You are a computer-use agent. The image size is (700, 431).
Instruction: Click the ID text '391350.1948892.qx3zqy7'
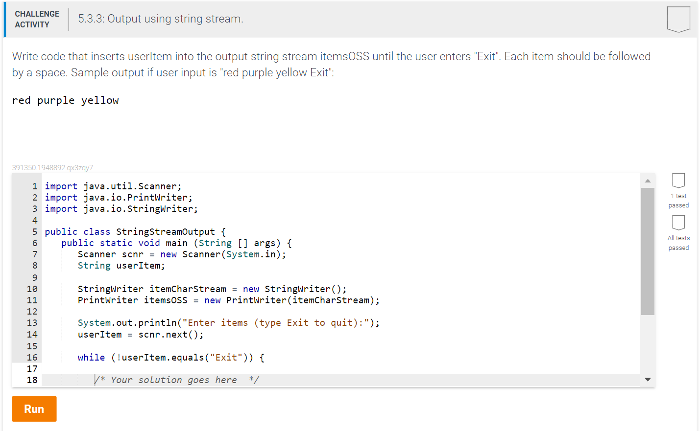pyautogui.click(x=52, y=168)
